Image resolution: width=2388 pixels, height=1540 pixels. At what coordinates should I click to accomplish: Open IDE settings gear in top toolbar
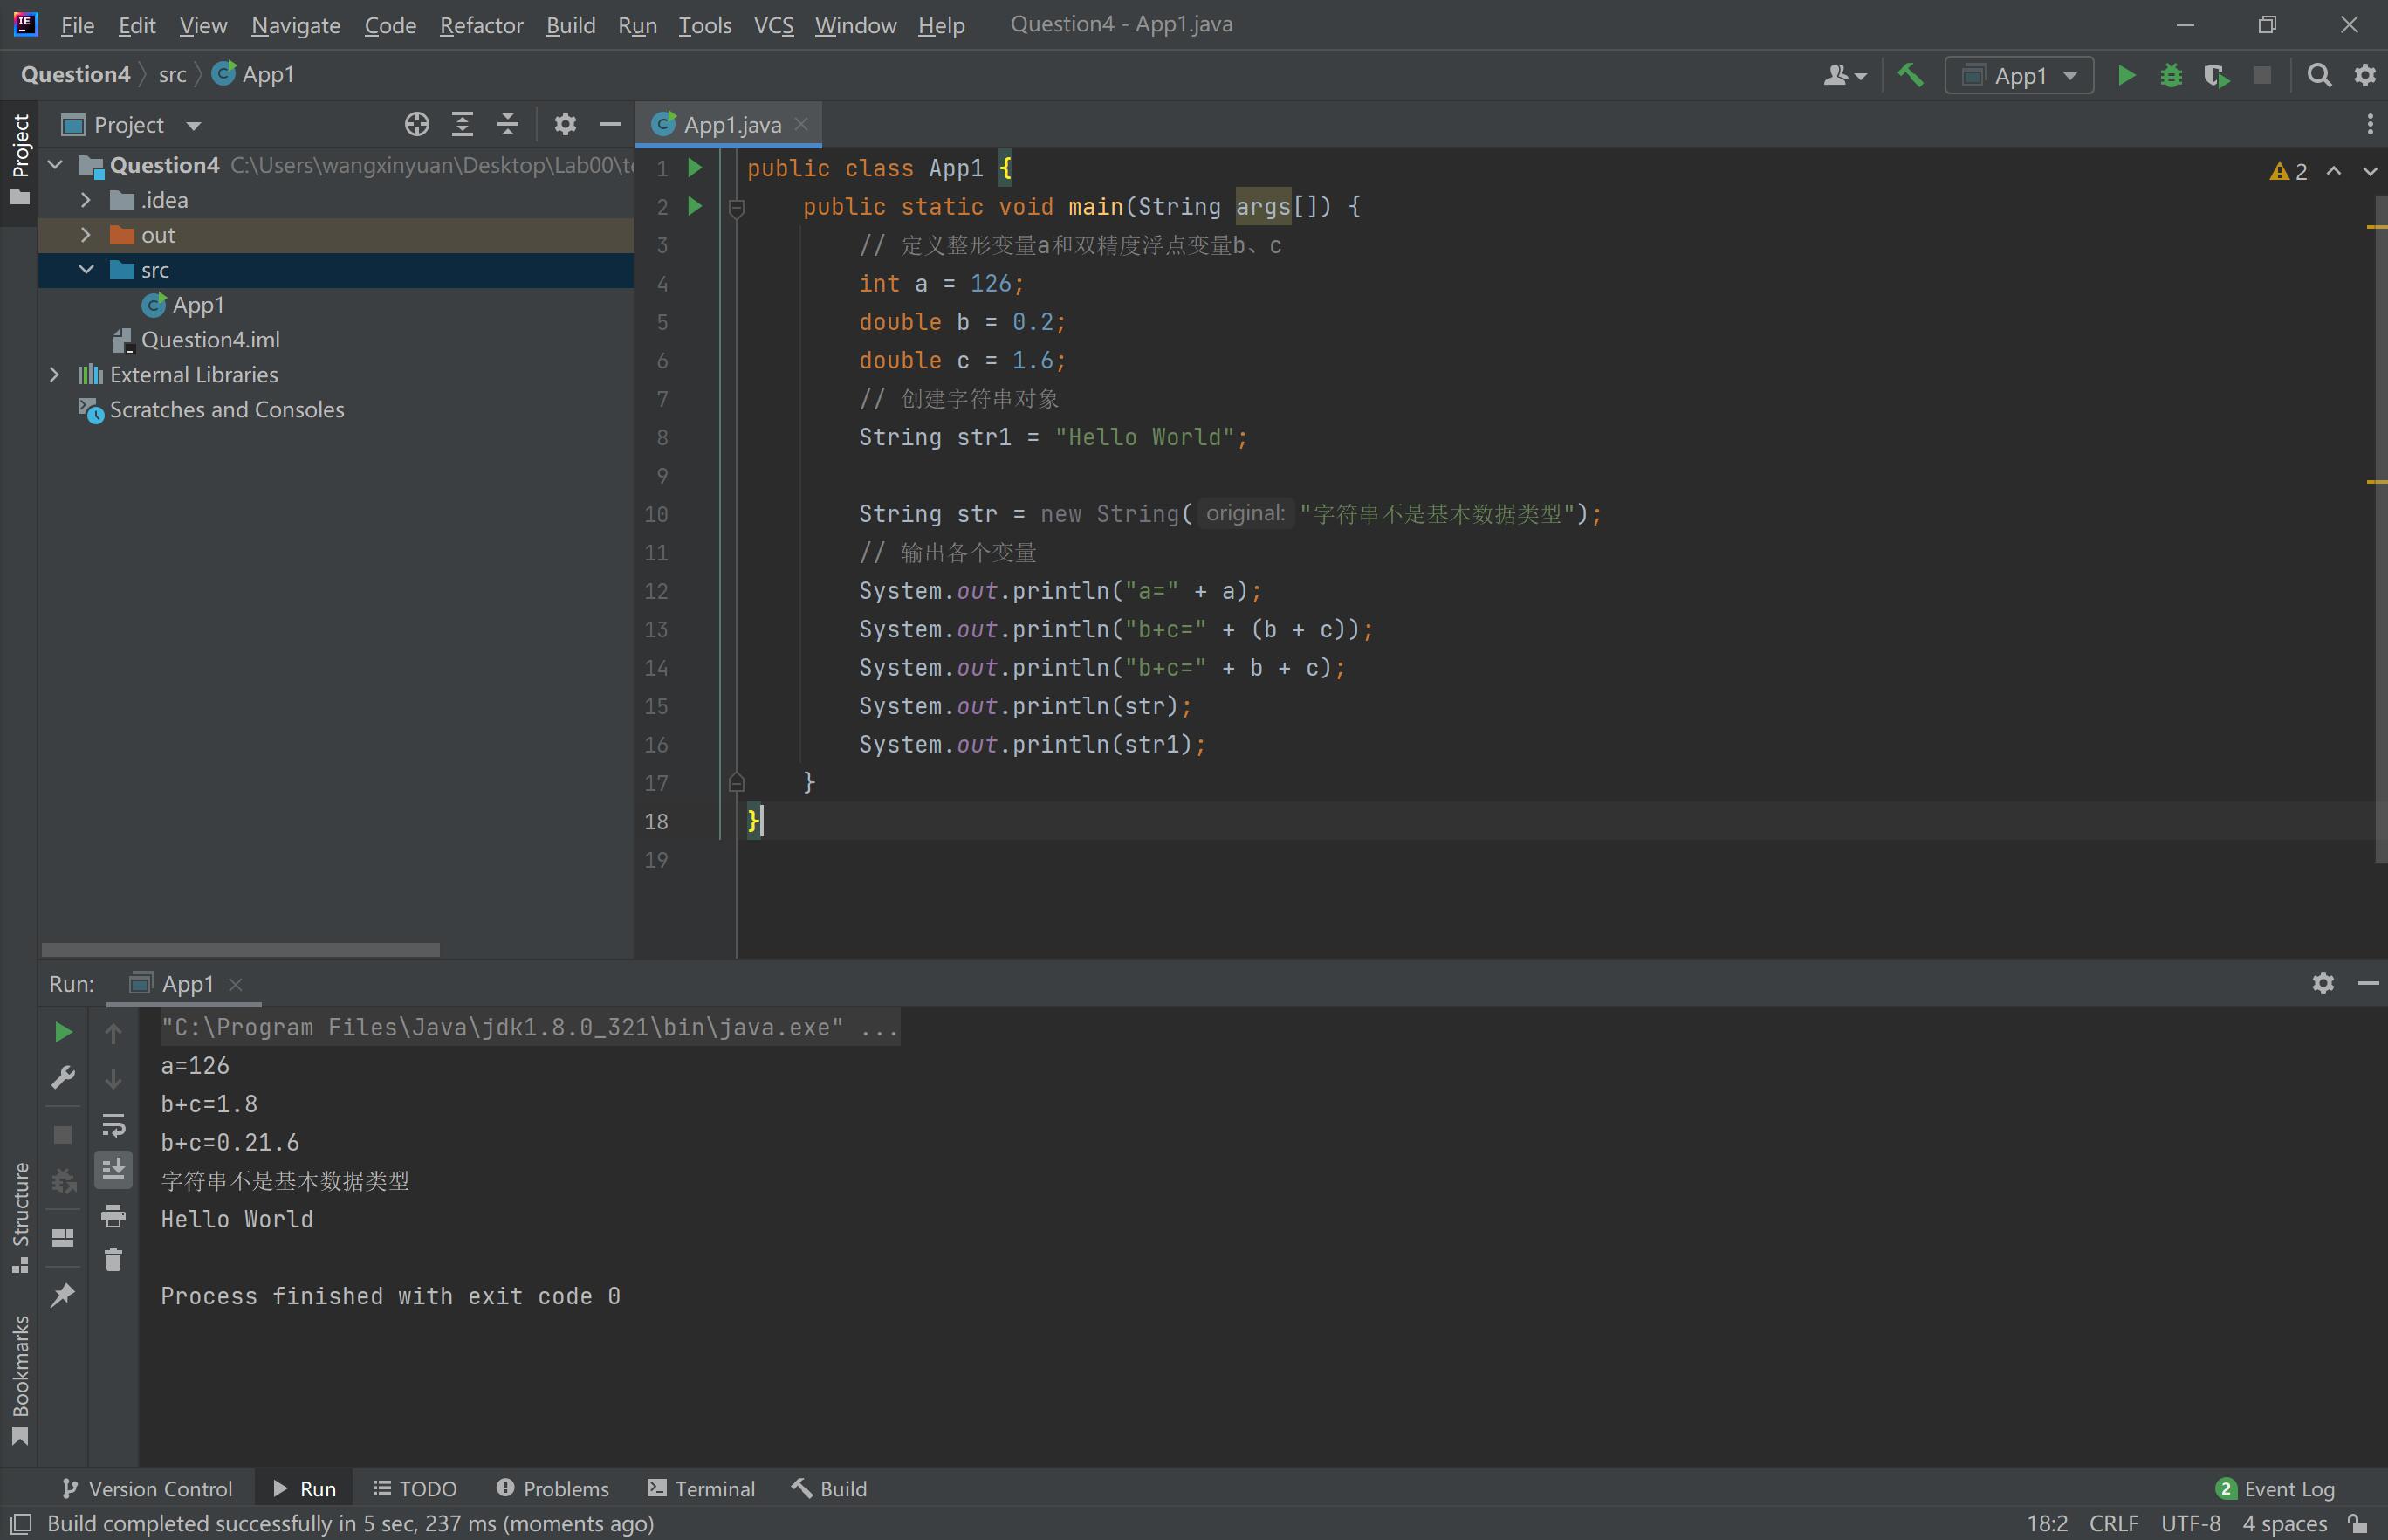[x=2365, y=76]
